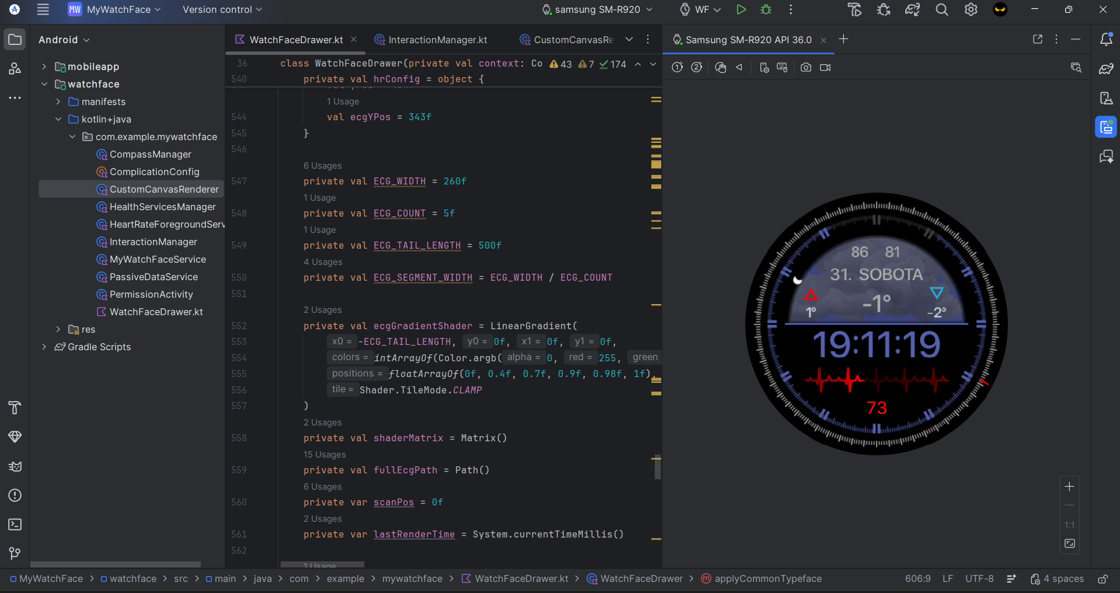Switch to the InteractionManager.kt tab

(x=437, y=40)
